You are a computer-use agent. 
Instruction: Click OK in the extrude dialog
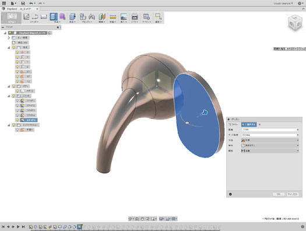point(279,194)
